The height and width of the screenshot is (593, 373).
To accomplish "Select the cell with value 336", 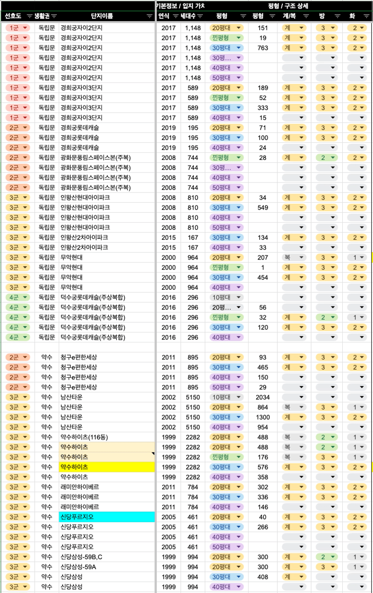I will 262,497.
